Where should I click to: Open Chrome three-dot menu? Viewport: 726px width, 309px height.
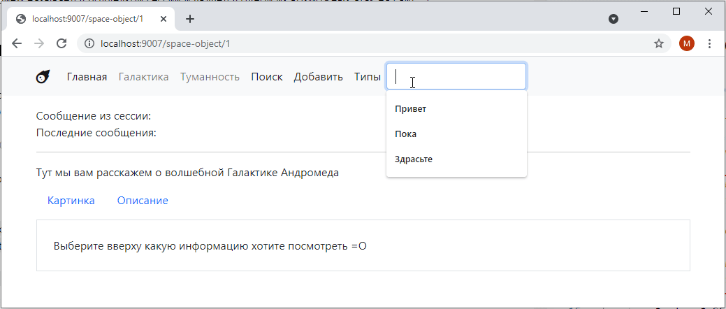tap(710, 43)
